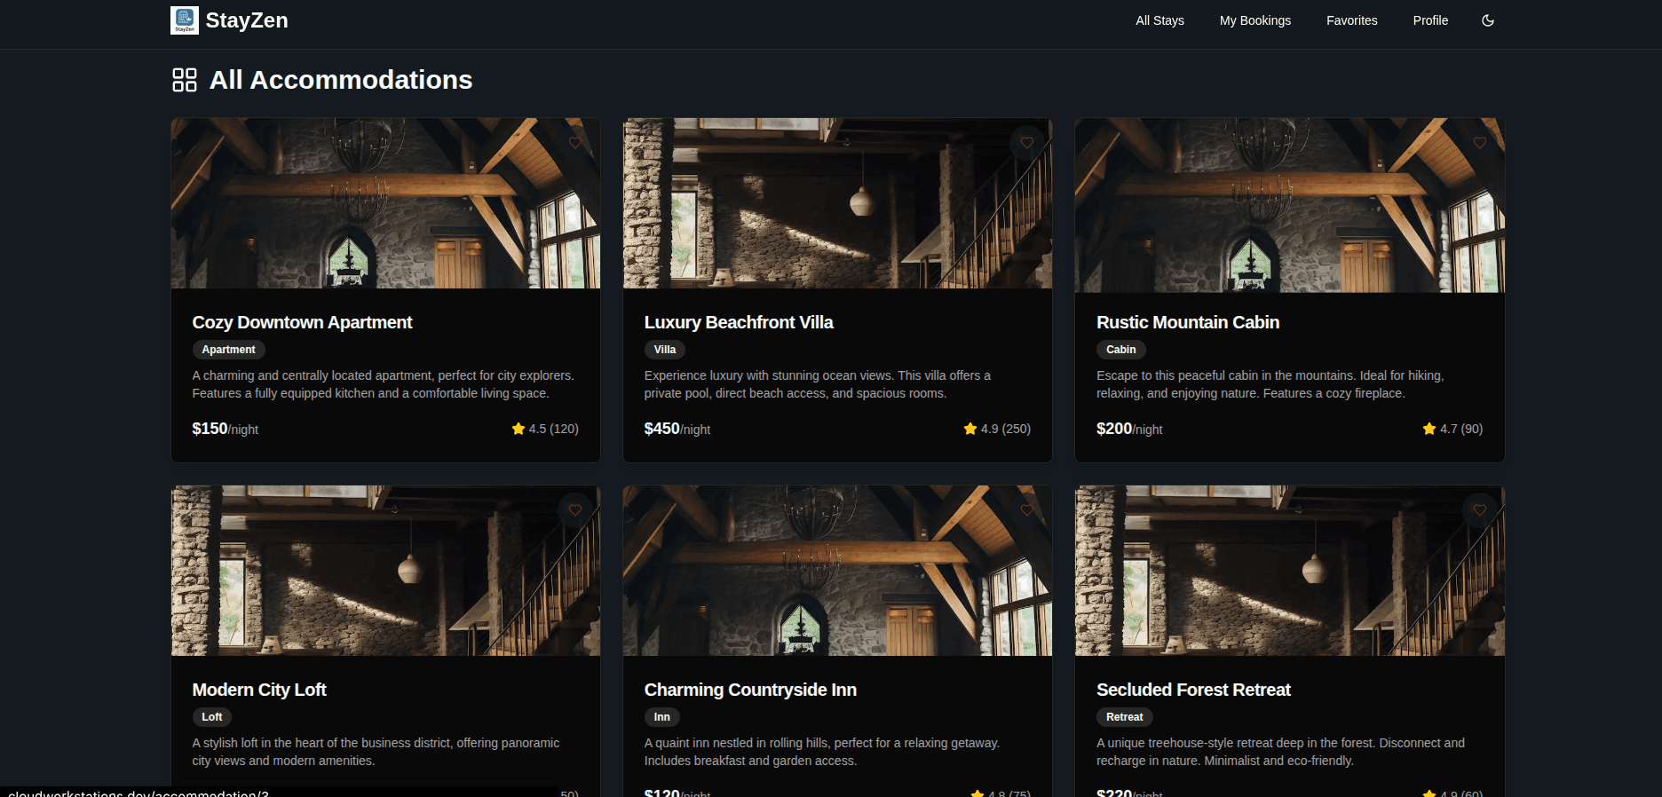The height and width of the screenshot is (797, 1662).
Task: Click the star icon beside rating 4.7 (90)
Action: [1429, 429]
